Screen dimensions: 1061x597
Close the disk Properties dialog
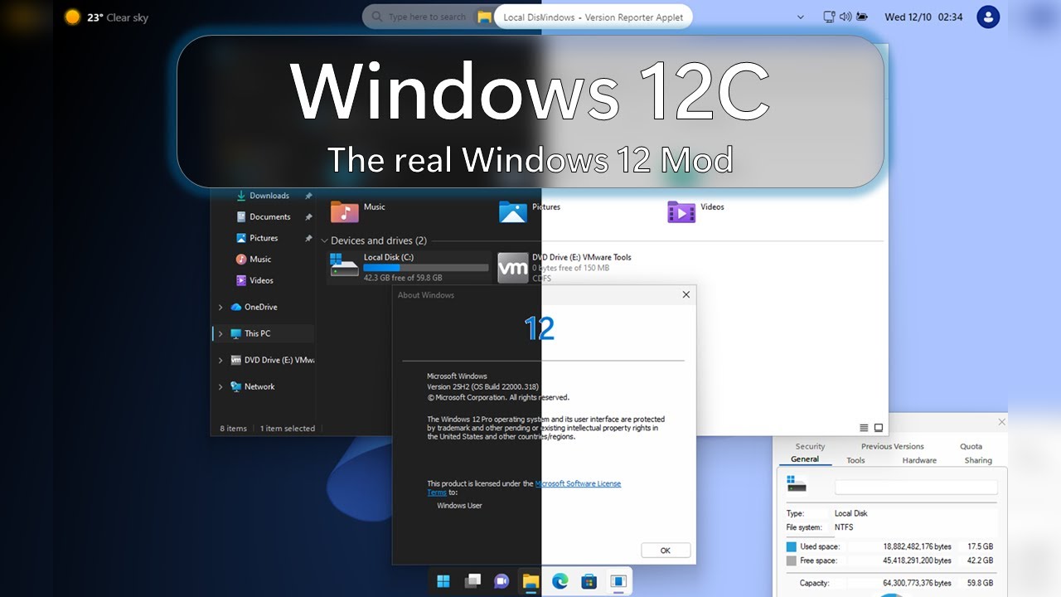(x=1001, y=422)
